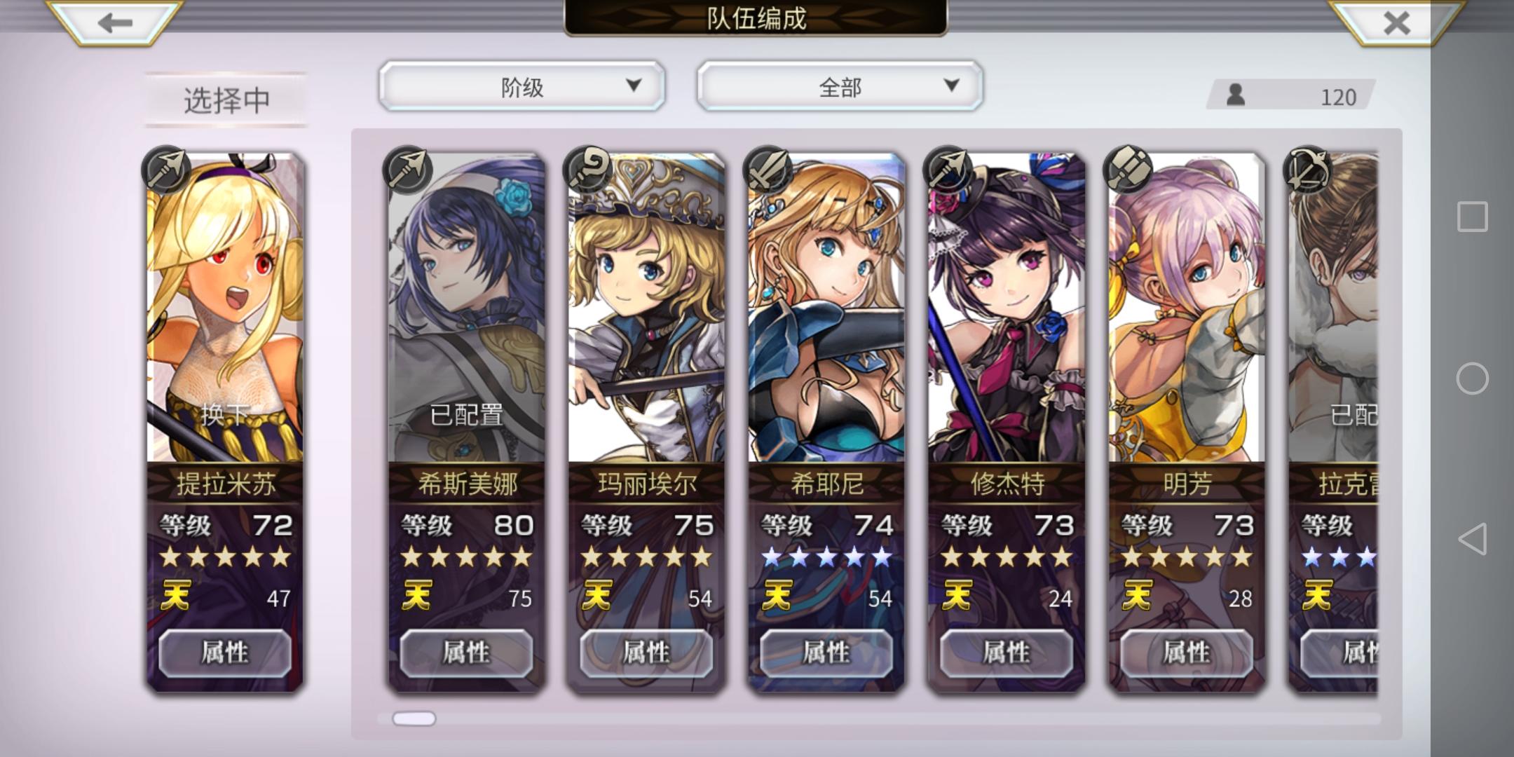Select the 明芳 character portrait

[x=1187, y=308]
